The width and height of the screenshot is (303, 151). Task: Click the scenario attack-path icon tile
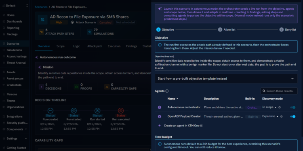pyautogui.click(x=42, y=20)
